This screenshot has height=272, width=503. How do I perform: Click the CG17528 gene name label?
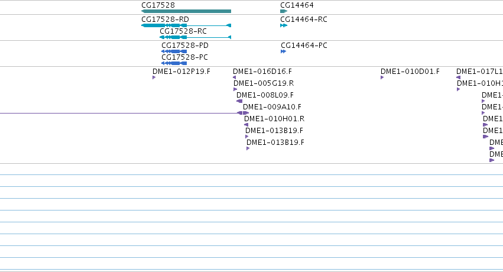[158, 5]
